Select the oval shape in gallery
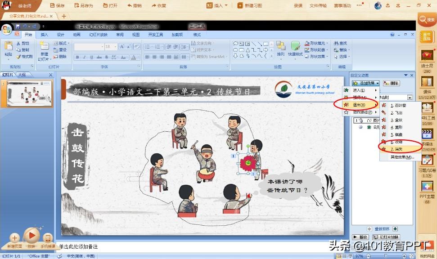The image size is (437, 259). [235, 50]
